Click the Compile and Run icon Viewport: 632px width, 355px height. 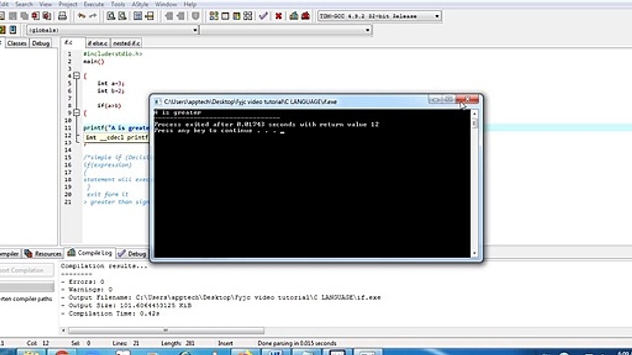click(237, 16)
